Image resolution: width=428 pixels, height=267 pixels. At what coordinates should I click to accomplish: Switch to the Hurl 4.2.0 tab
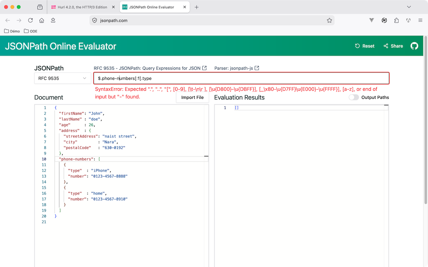tap(82, 7)
